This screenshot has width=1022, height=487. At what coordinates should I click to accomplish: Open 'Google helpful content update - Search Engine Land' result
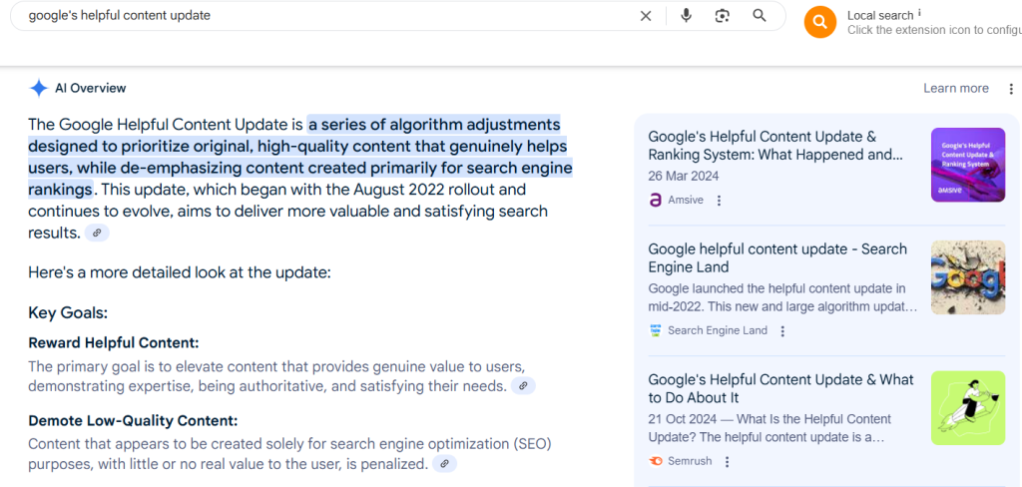point(776,258)
